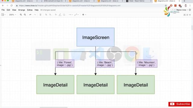193x108 pixels.
Task: Select ImageDetail box below Forest label
Action: pos(55,85)
